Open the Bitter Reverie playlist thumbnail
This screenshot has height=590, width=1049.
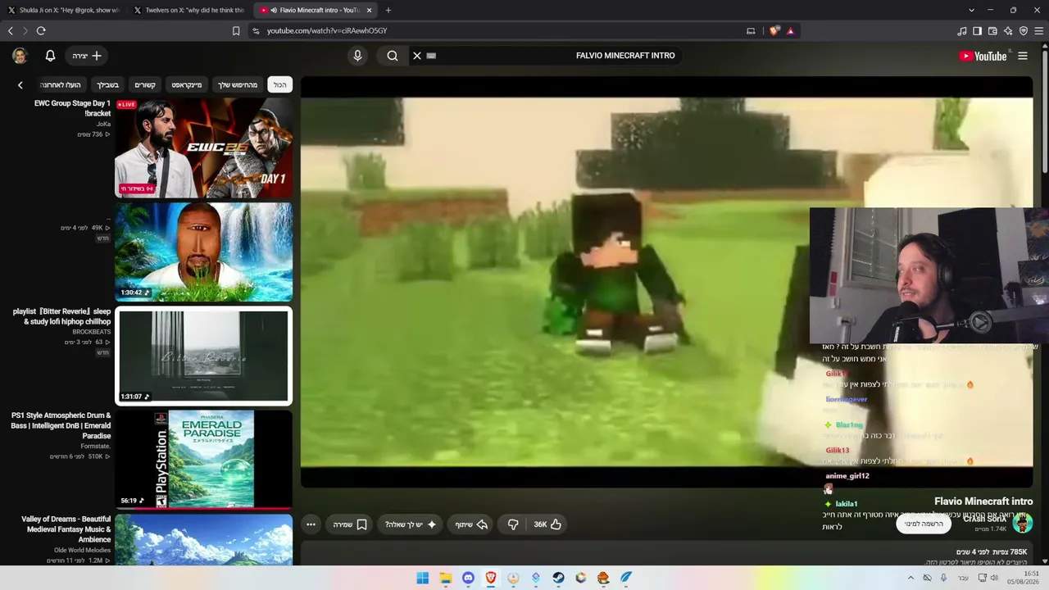click(203, 356)
